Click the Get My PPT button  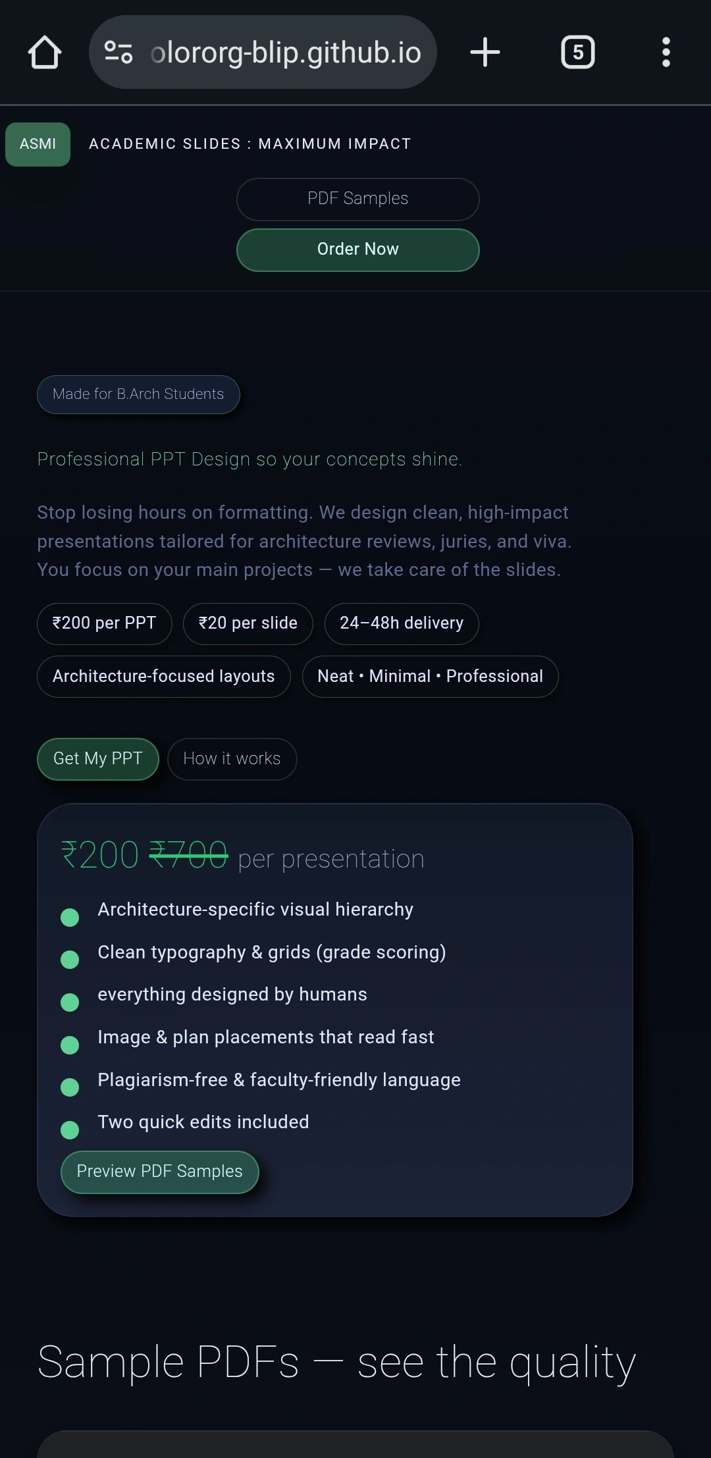97,759
